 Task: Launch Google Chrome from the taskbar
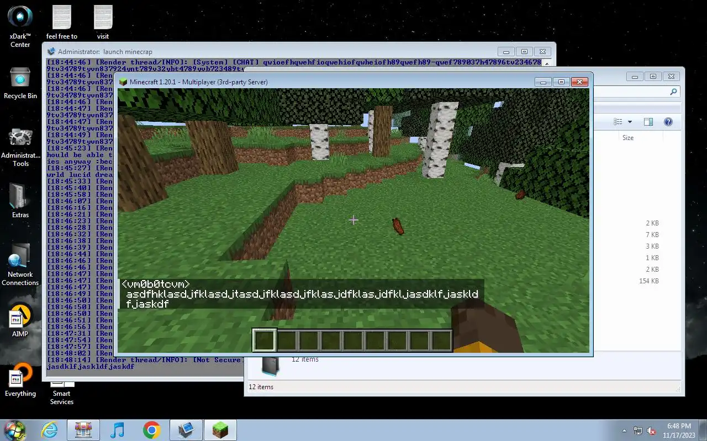(151, 430)
